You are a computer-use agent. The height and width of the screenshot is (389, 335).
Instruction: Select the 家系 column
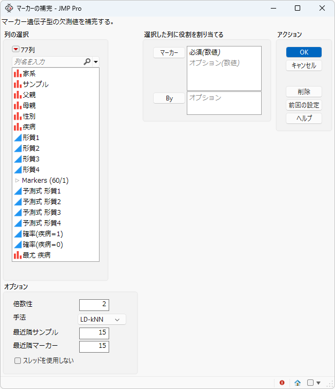[x=56, y=73]
